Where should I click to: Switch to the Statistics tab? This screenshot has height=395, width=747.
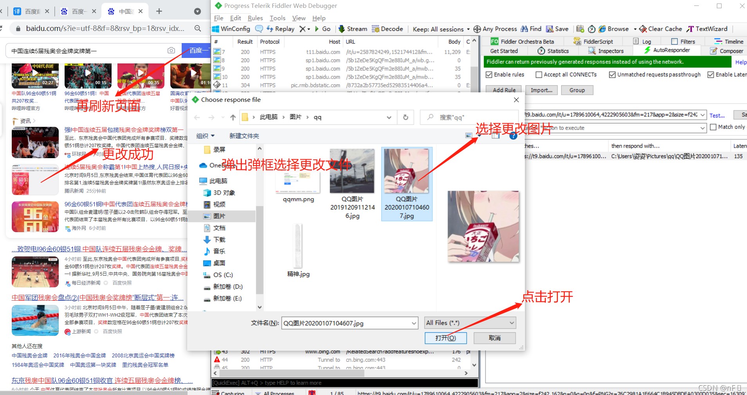[553, 51]
